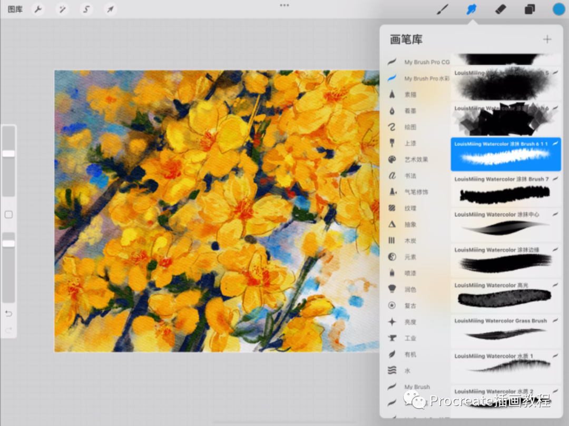This screenshot has width=569, height=426.
Task: Choose LouisMiiing Watercolor Brush 6 1 1
Action: coord(505,154)
